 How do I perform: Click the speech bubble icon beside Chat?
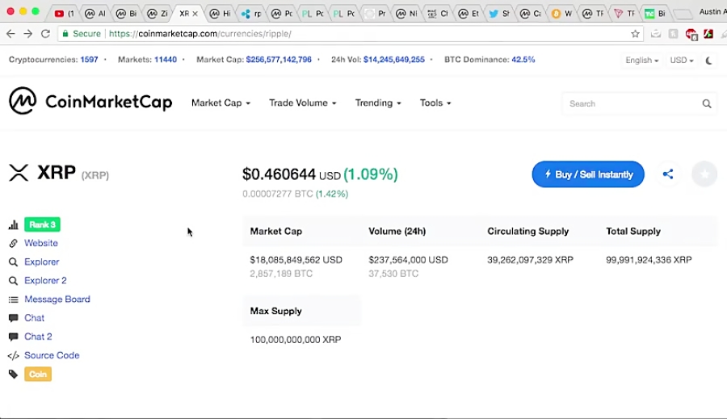[14, 318]
